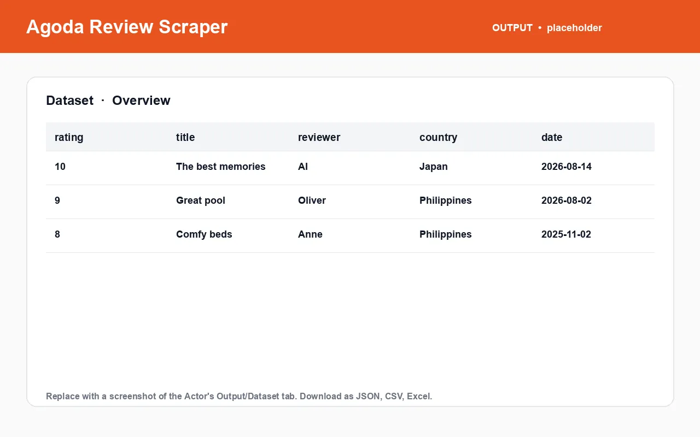This screenshot has width=700, height=437.
Task: Click the date cell 2026-08-02
Action: [567, 200]
